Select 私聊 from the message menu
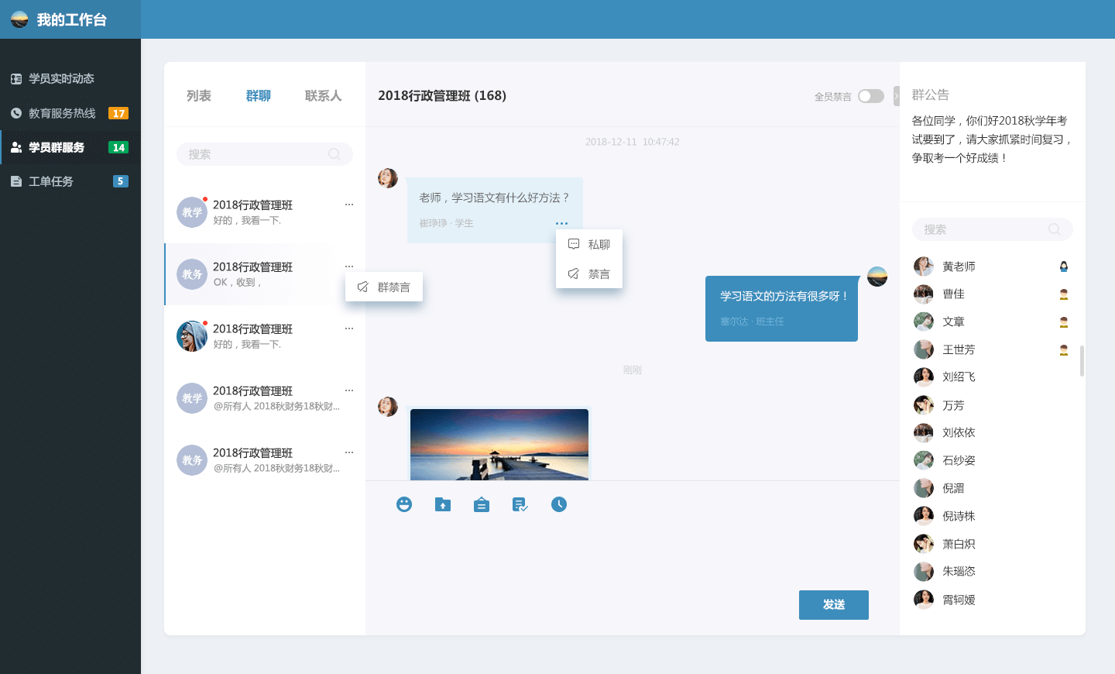 (590, 245)
